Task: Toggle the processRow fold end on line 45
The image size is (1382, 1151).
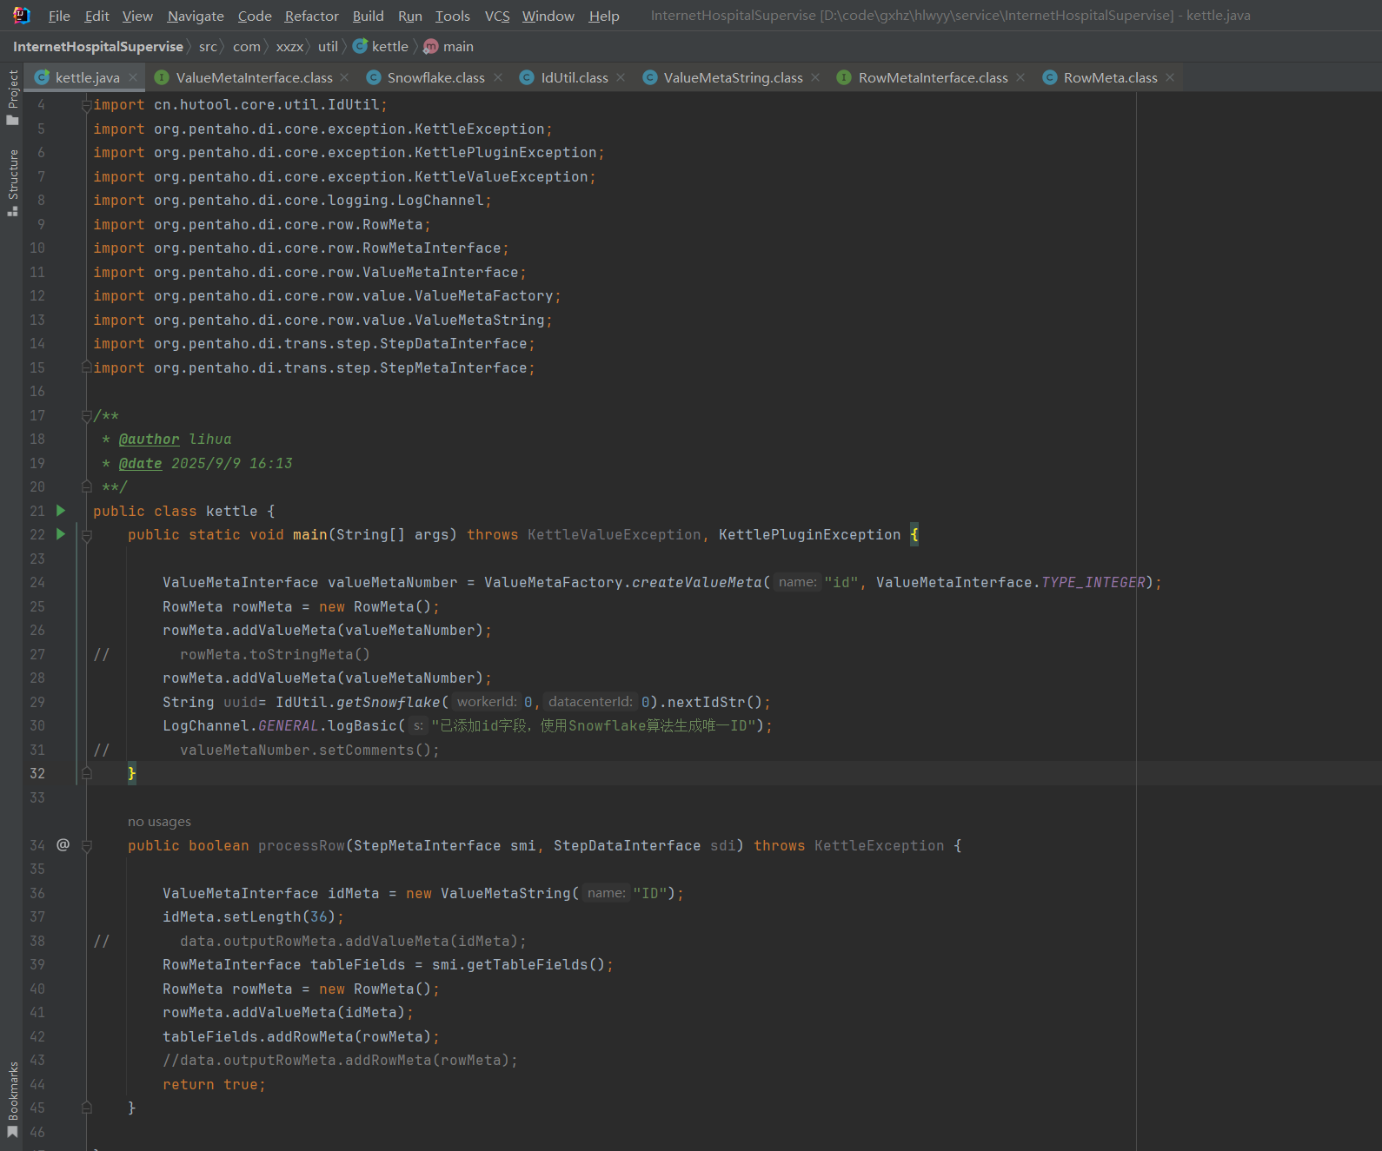Action: click(86, 1108)
